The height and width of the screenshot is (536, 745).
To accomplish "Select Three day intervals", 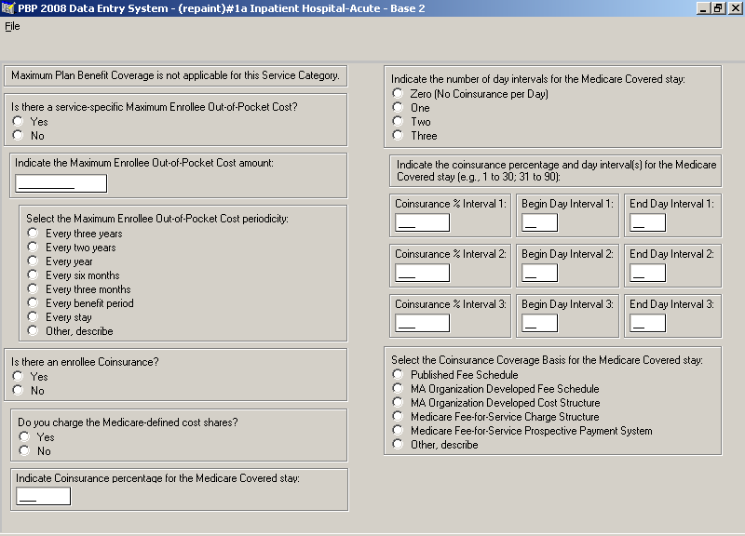I will coord(399,135).
